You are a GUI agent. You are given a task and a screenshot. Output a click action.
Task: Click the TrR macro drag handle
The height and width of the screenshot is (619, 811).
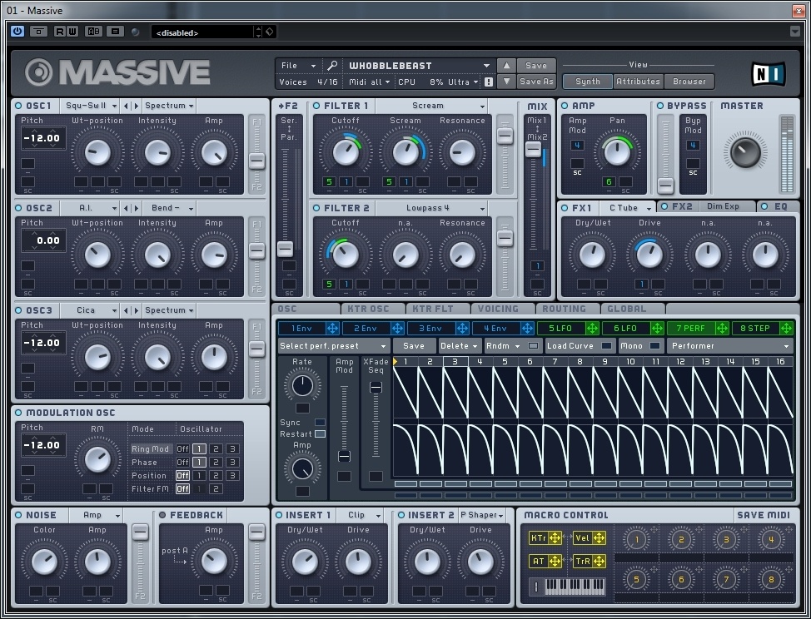click(x=599, y=561)
